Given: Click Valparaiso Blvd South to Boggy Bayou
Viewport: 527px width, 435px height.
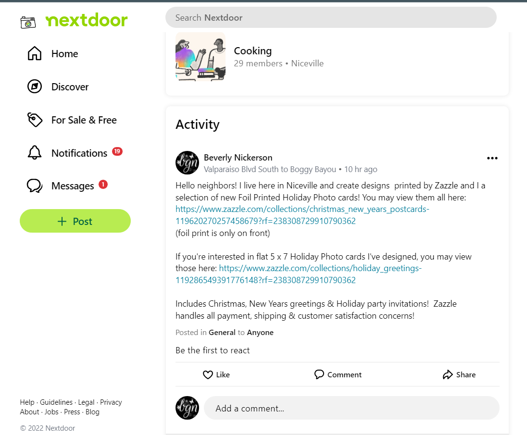Looking at the screenshot, I should 270,169.
